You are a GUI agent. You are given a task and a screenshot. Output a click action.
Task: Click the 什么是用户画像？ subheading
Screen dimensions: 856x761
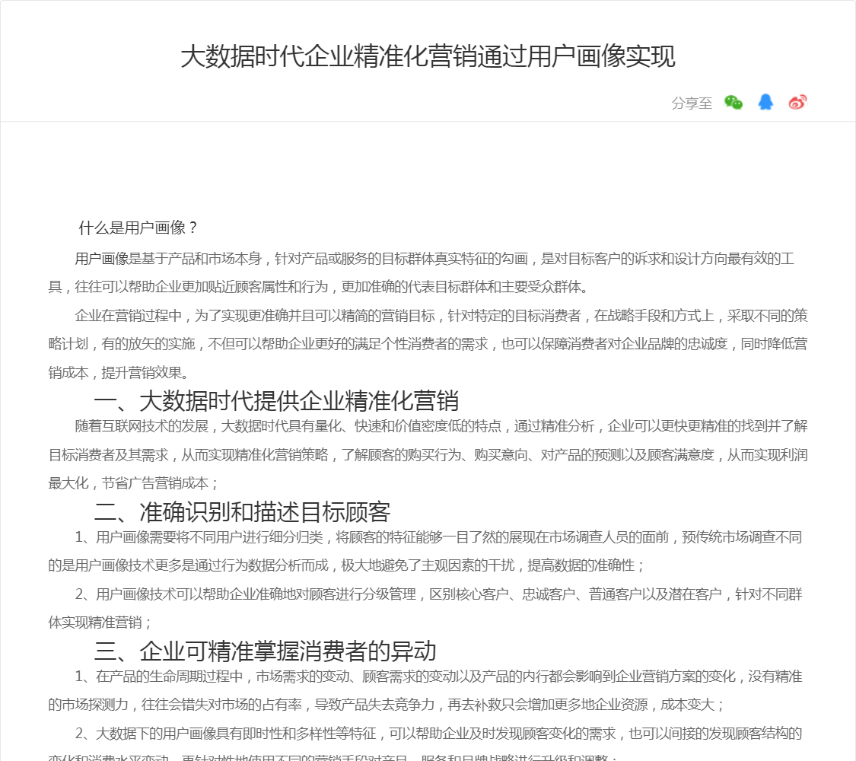coord(138,228)
